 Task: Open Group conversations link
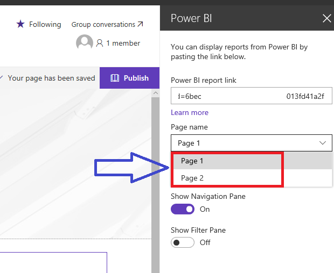pyautogui.click(x=107, y=24)
